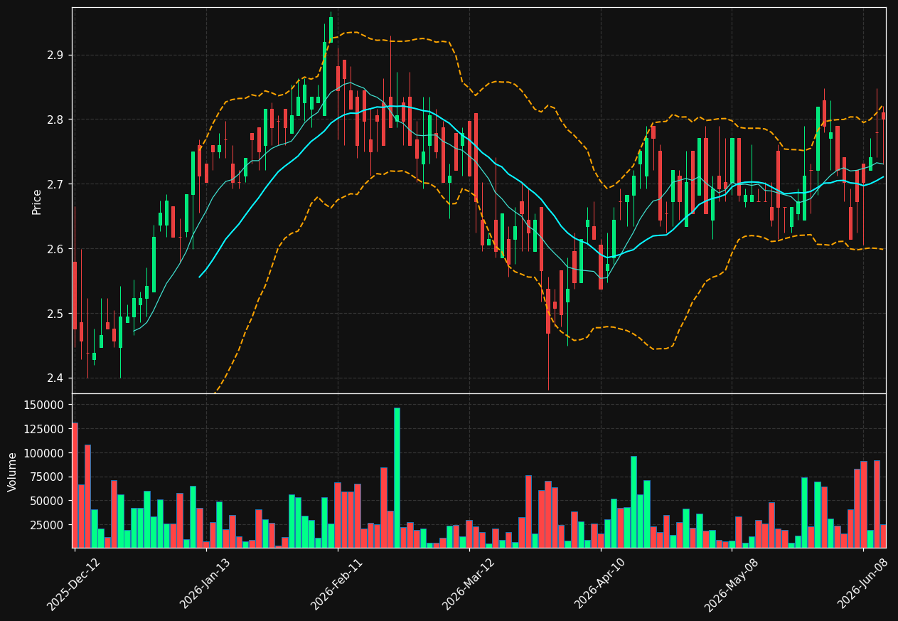Select the 125000 volume axis label

click(45, 429)
